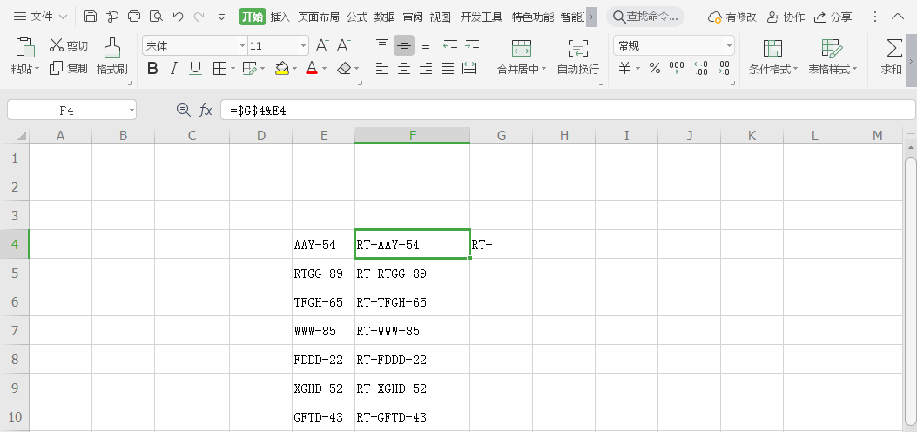Increase decimal places

pos(700,69)
